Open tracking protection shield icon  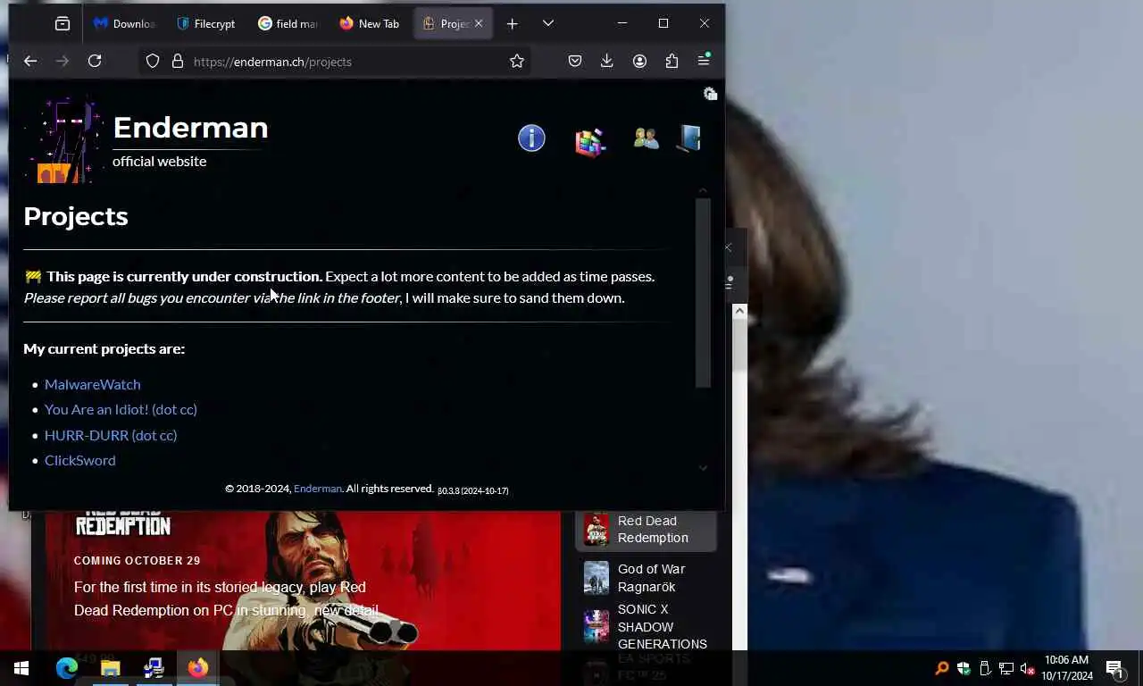click(x=153, y=61)
